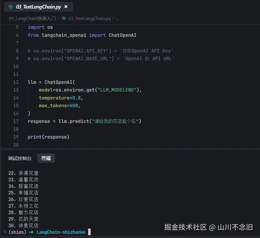Place cursor on 'import os' line
This screenshot has height=238, width=260.
coord(40,27)
